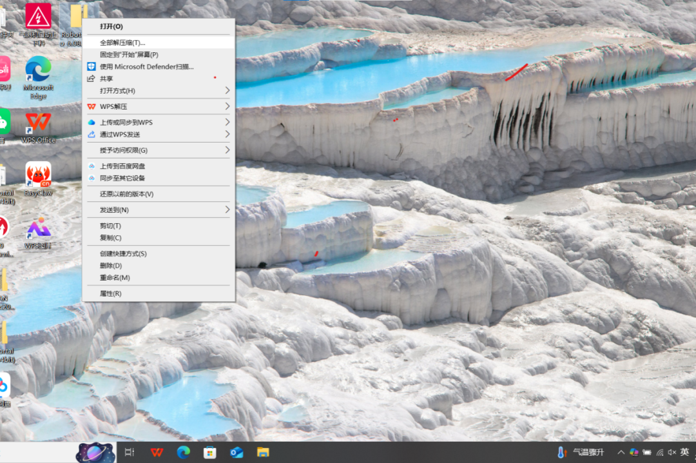
Task: Toggle the 英 input language indicator
Action: (684, 452)
